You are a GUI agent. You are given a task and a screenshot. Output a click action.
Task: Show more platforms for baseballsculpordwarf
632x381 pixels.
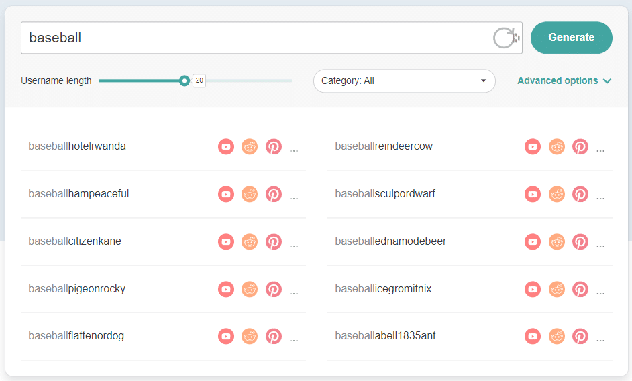click(x=600, y=199)
